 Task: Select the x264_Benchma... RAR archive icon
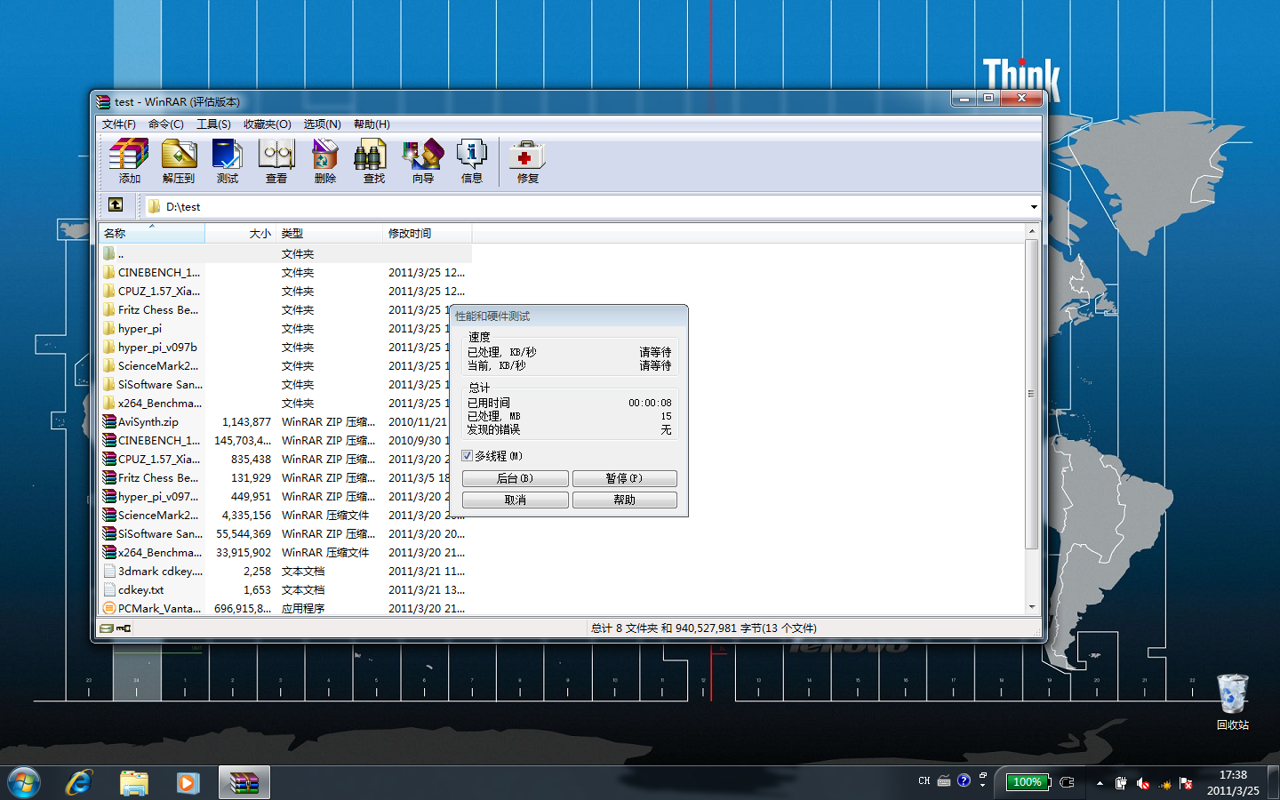click(109, 553)
